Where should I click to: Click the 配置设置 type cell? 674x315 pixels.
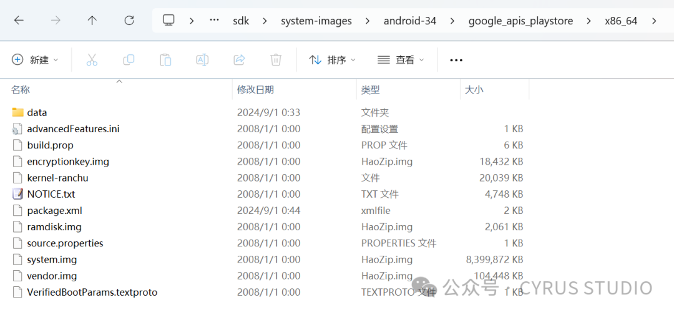[x=379, y=129]
